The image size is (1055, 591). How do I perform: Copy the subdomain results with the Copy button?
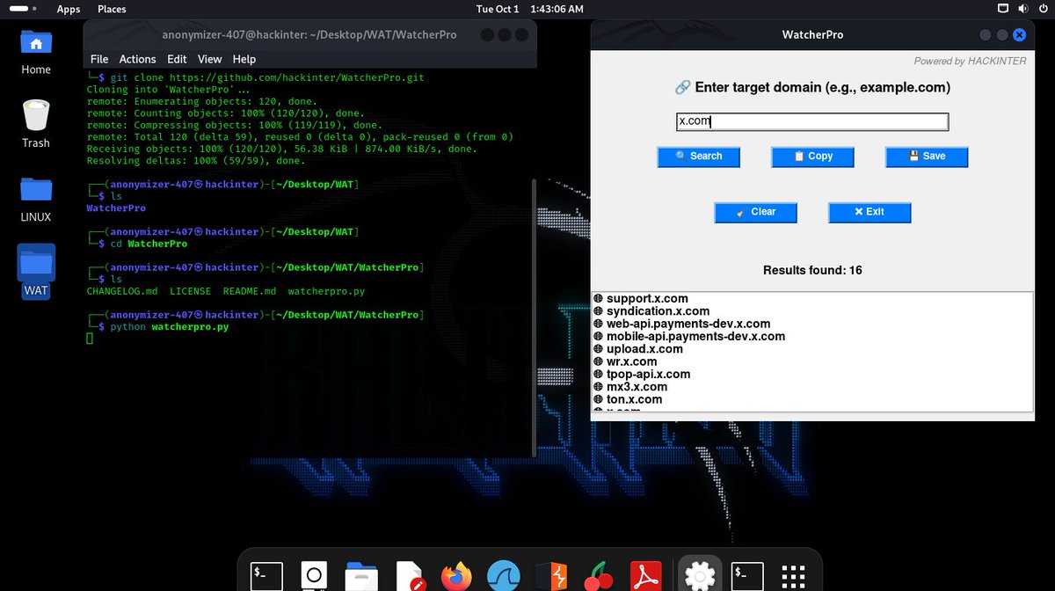pos(811,157)
